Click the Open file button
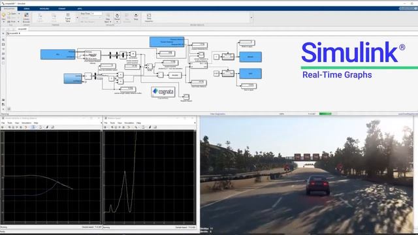The width and height of the screenshot is (418, 235). 12,14
